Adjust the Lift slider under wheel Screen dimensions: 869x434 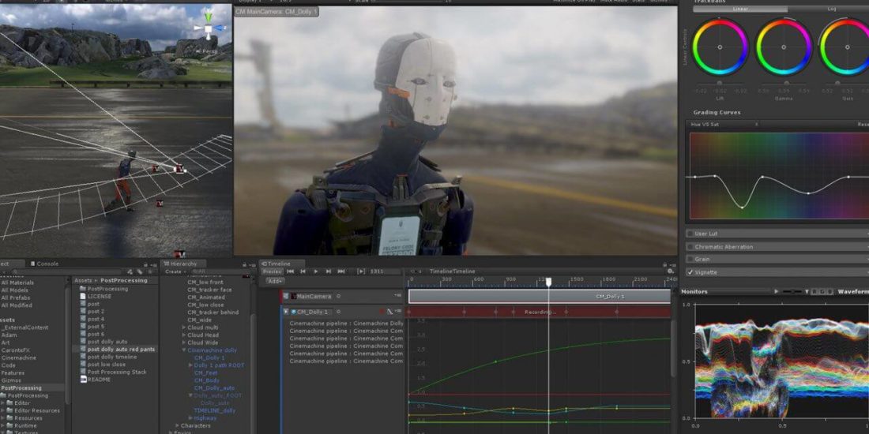(x=720, y=84)
